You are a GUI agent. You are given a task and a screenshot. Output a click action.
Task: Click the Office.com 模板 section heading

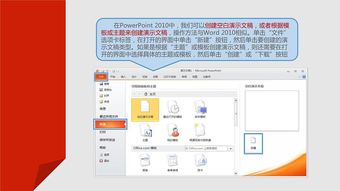pyautogui.click(x=145, y=148)
